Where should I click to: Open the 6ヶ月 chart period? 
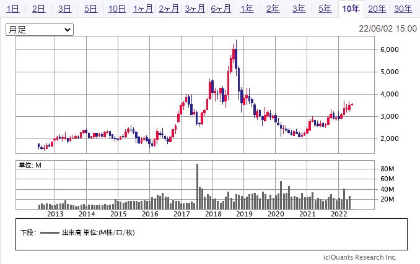click(x=221, y=9)
